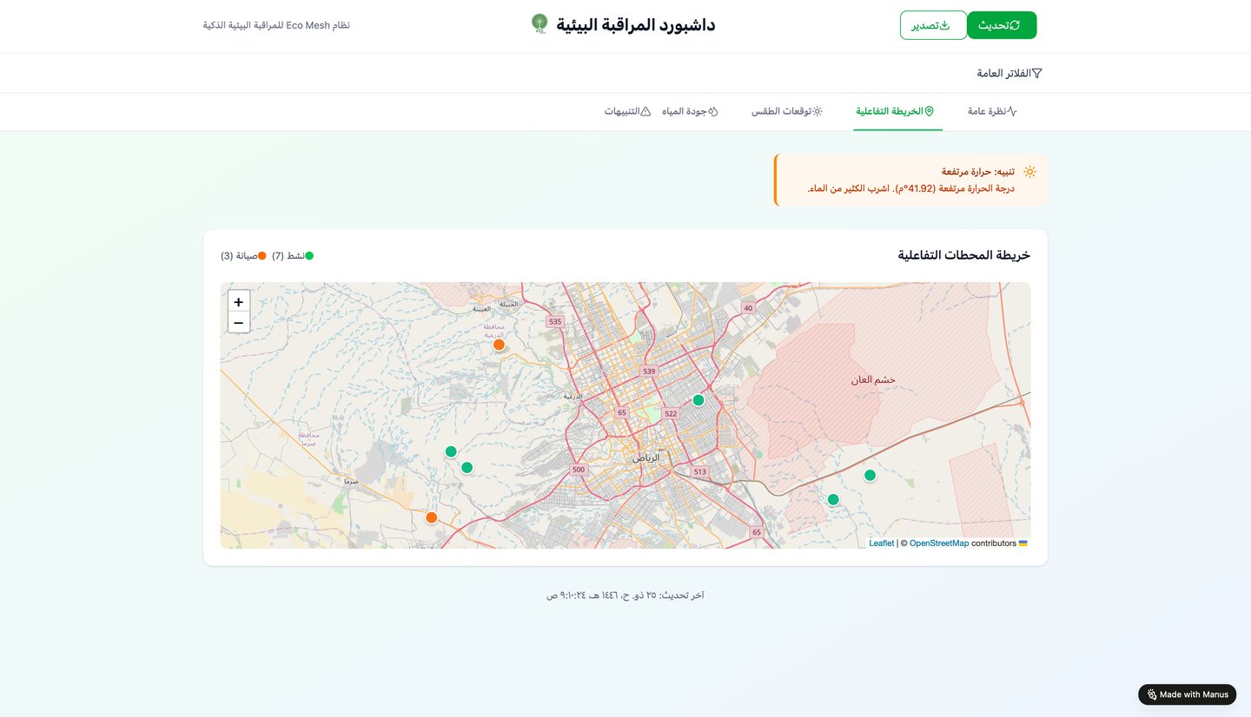Screen dimensions: 1251x717
Task: Click the green marker closest to the OpenStreetMap attribution
Action: click(x=833, y=499)
